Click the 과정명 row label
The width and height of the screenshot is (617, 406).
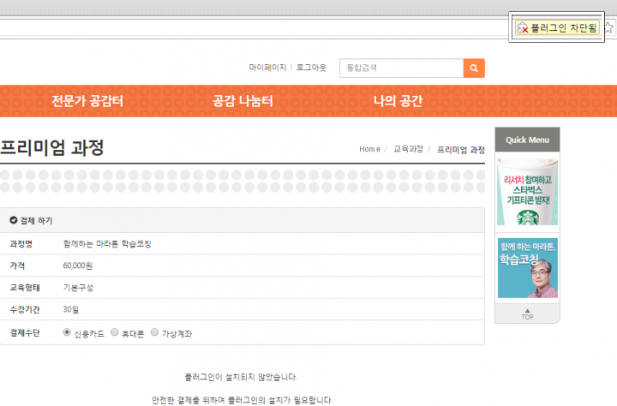pos(21,244)
